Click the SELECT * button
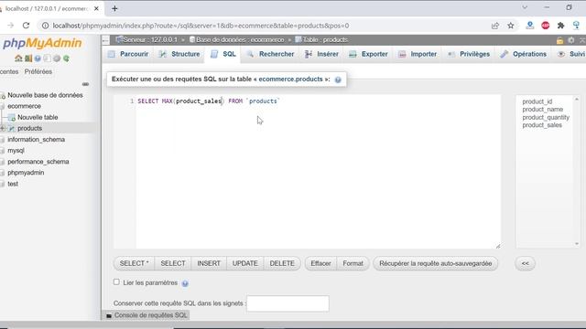The image size is (586, 329). [134, 264]
